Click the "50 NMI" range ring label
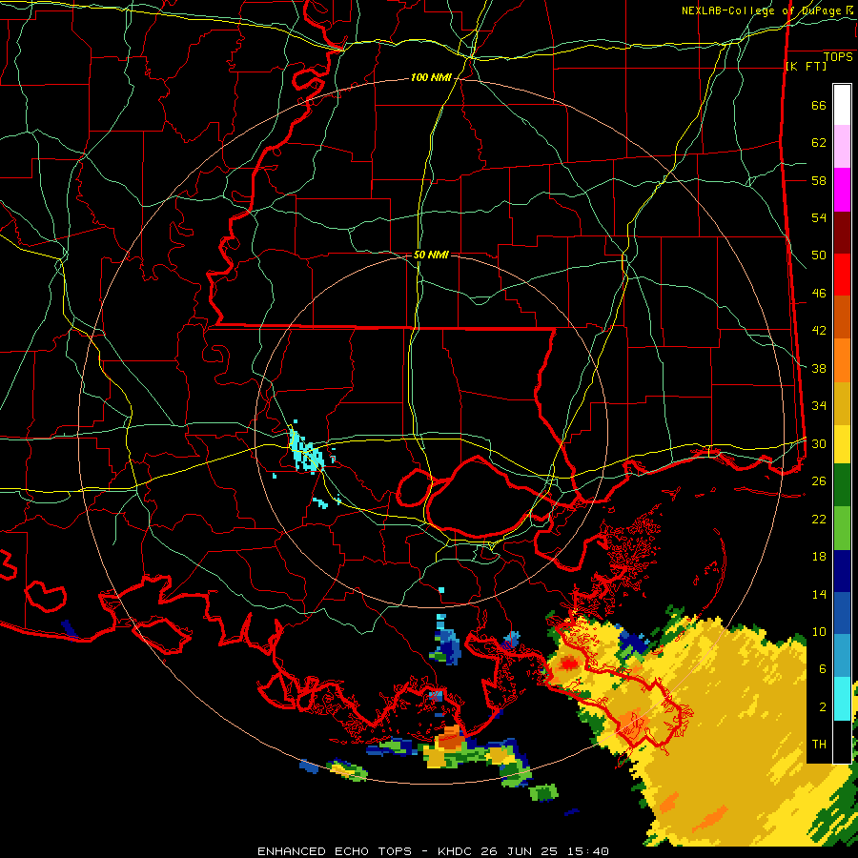858x858 pixels. (431, 255)
